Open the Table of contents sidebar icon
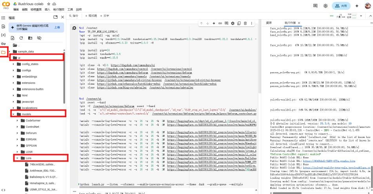This screenshot has width=373, height=194. [x=4, y=18]
